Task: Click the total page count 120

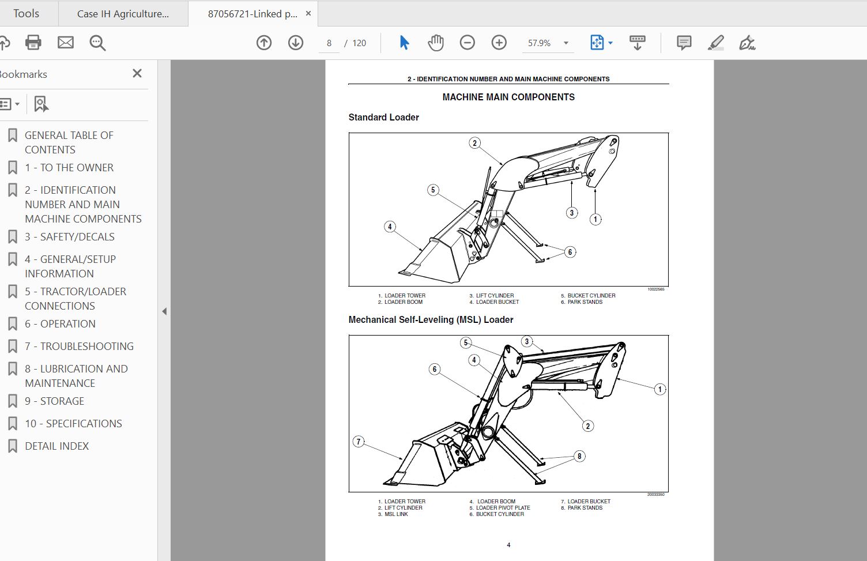Action: (x=359, y=43)
